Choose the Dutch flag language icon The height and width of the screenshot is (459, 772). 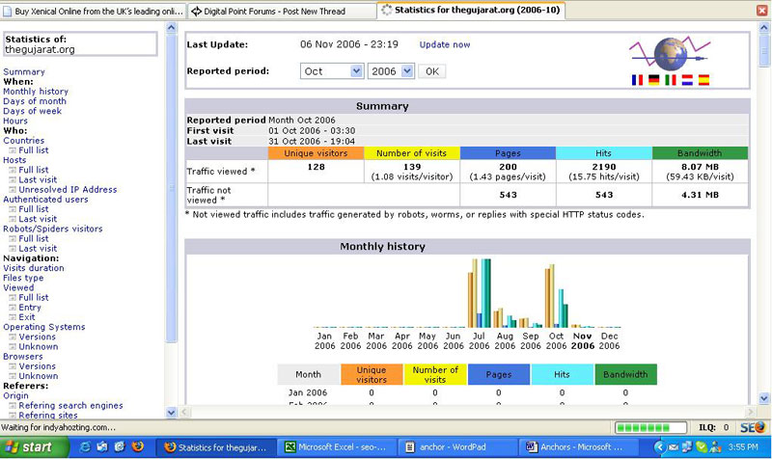click(686, 80)
